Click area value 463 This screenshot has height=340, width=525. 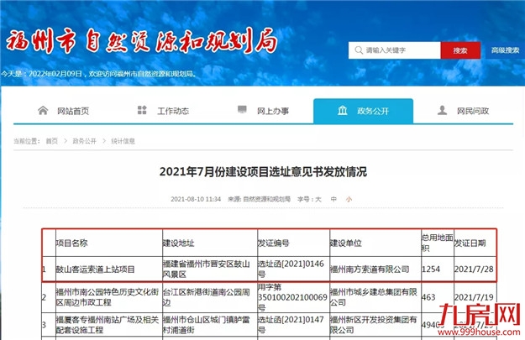point(428,297)
